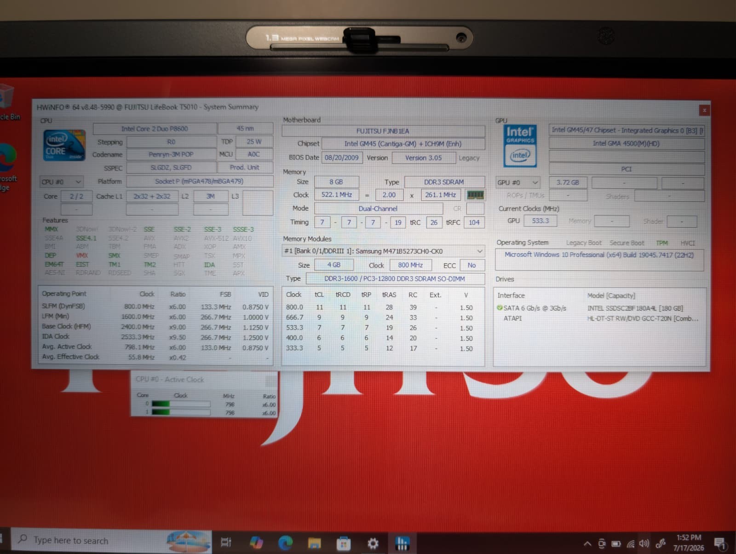Click the DDR3 SDRAM memory type field
The height and width of the screenshot is (554, 736).
[444, 182]
